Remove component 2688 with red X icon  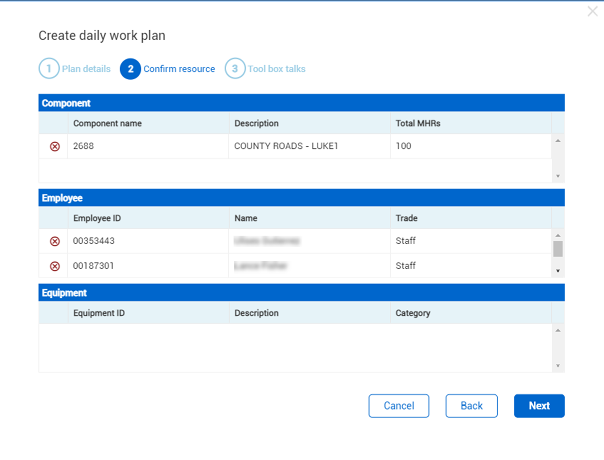tap(55, 146)
